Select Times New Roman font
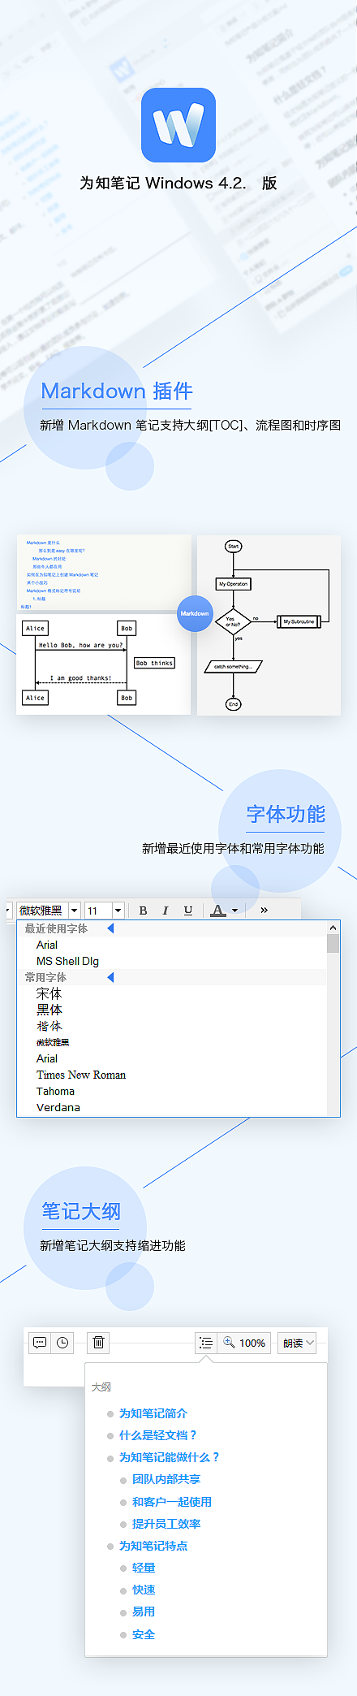 click(81, 1075)
